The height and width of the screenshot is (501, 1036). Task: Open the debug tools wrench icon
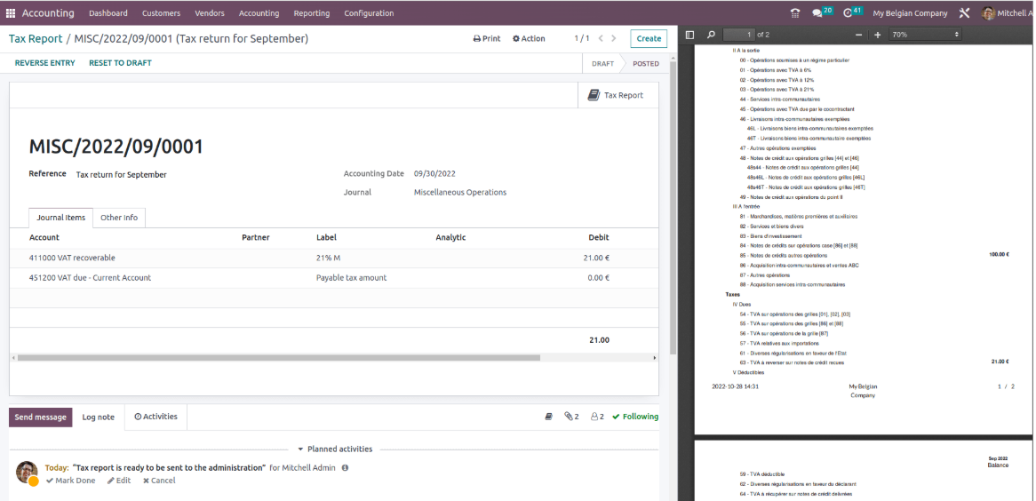click(964, 13)
